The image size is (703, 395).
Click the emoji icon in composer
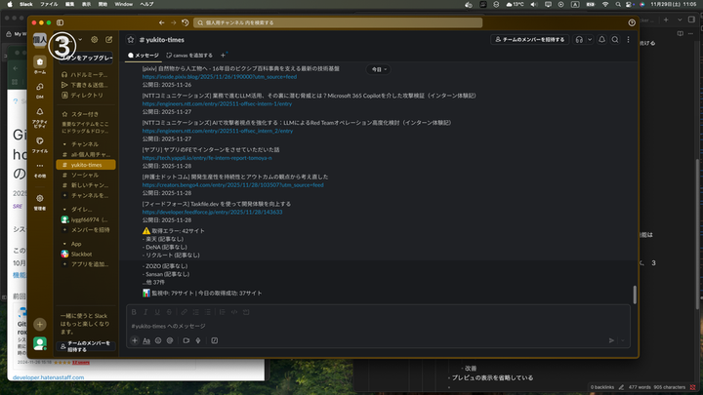(157, 340)
